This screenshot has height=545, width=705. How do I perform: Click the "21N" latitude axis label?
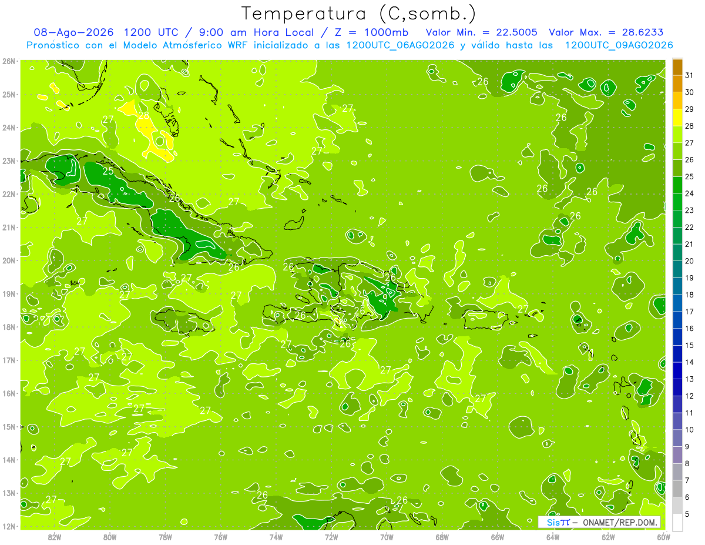[8, 227]
